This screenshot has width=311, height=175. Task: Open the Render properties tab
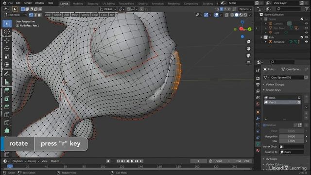point(258,78)
